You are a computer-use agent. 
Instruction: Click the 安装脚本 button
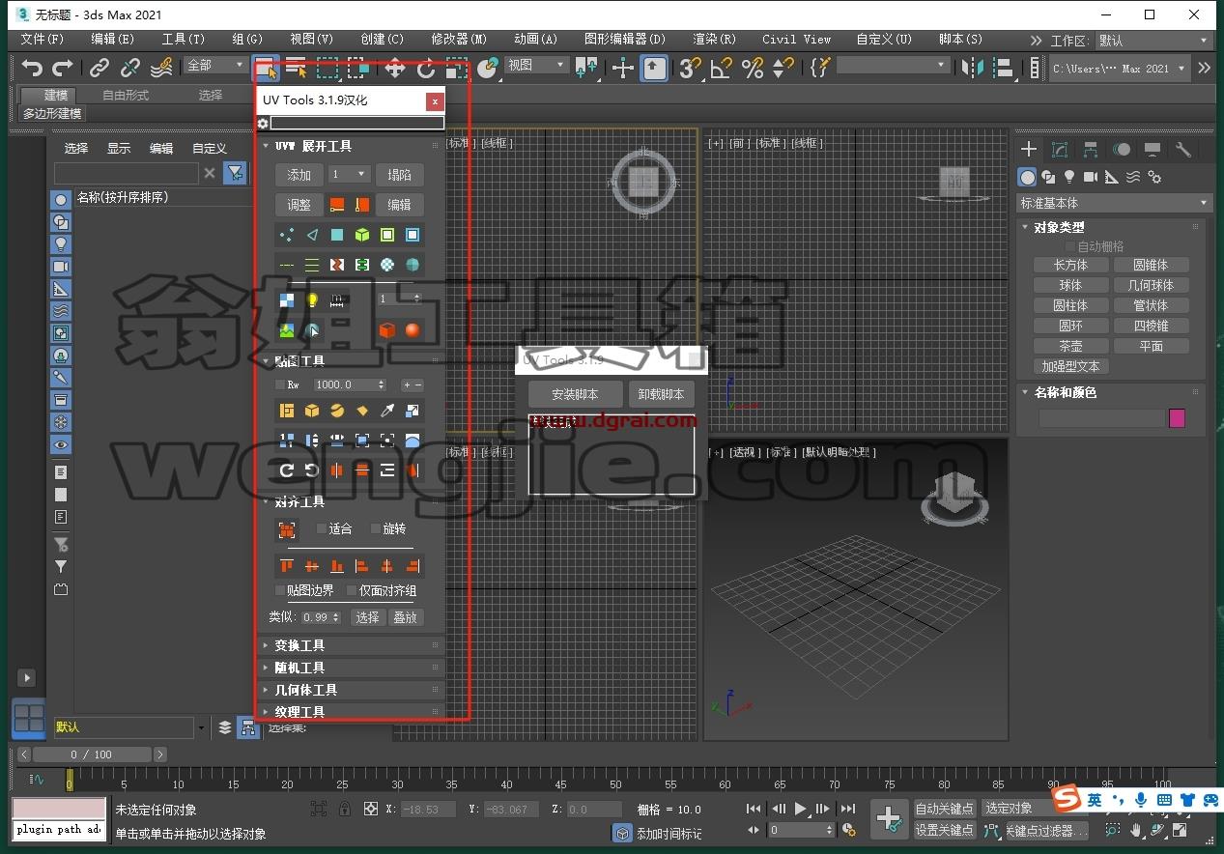(x=575, y=394)
